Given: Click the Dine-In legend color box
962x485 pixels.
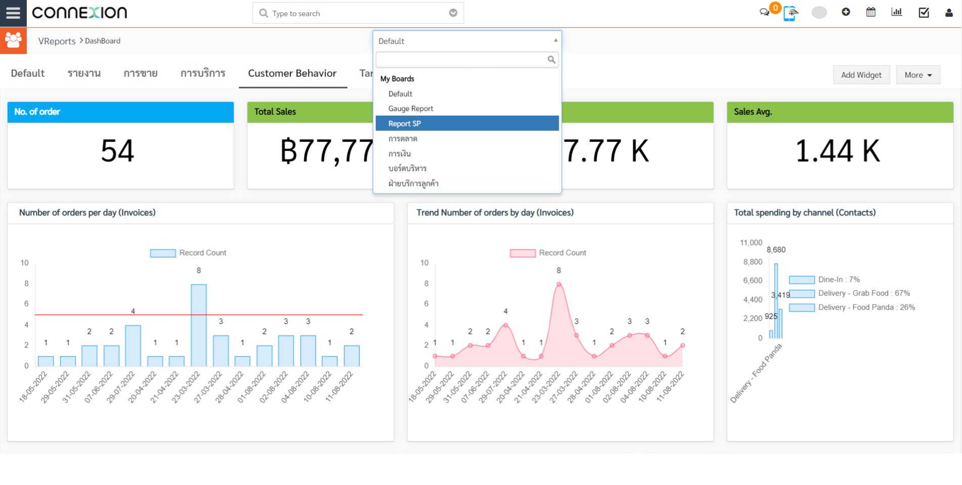Looking at the screenshot, I should click(x=802, y=279).
